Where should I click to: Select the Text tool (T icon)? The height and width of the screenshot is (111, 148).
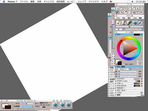click(138, 12)
